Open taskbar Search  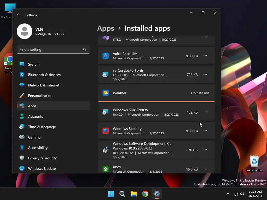coord(122,194)
